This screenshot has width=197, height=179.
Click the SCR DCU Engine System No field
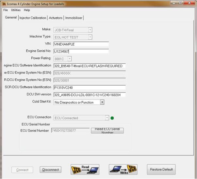tap(90, 80)
